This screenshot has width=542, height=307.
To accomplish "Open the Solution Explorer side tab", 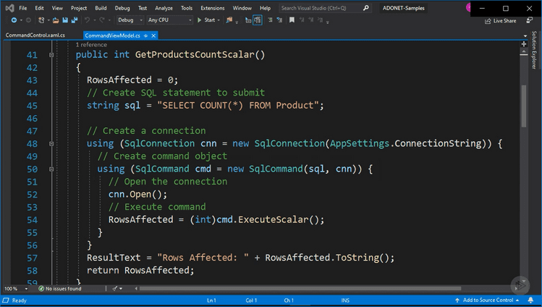I will [534, 50].
